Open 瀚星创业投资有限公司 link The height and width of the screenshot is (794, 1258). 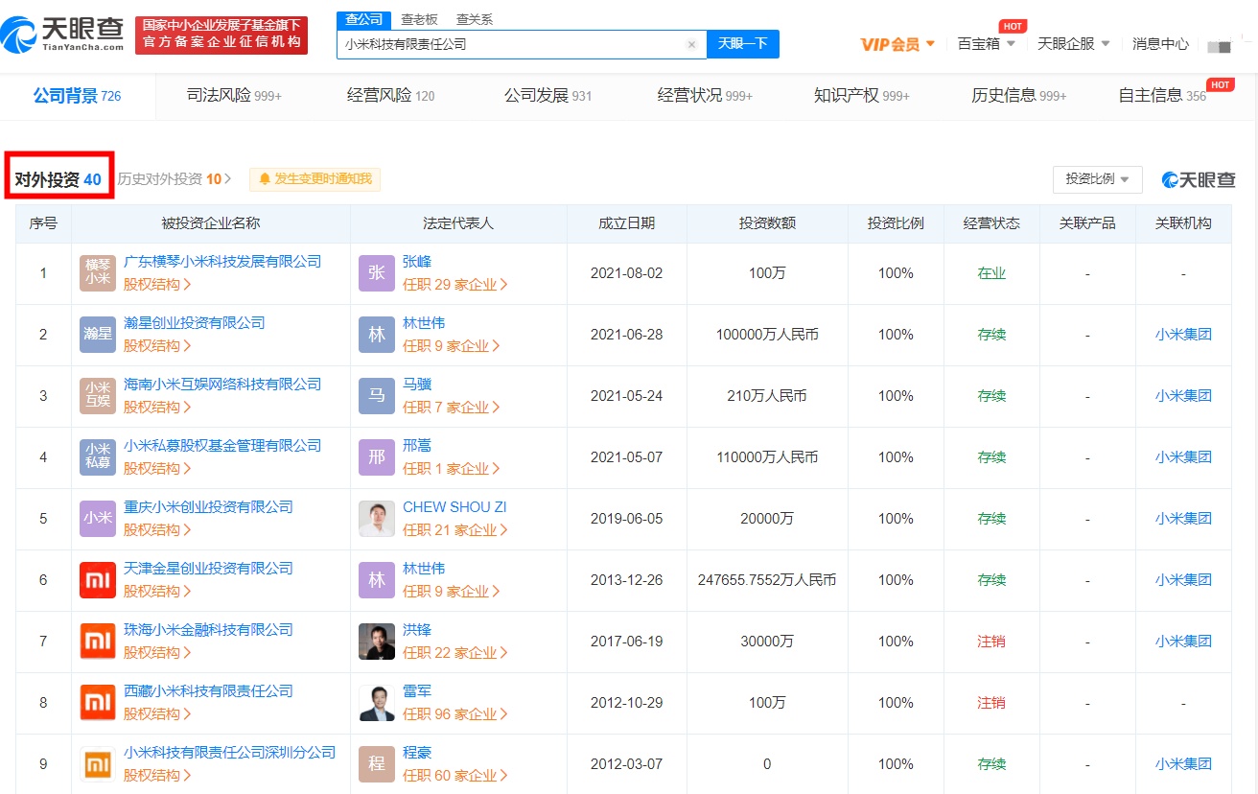195,323
